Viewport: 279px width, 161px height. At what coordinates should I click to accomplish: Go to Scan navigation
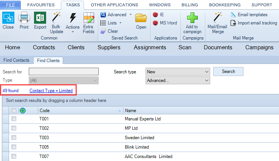click(x=185, y=47)
